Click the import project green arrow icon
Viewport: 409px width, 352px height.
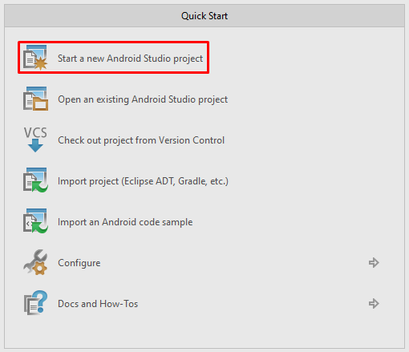coord(35,180)
